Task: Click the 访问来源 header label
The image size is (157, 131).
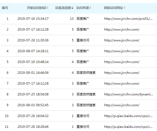Action: (83, 8)
